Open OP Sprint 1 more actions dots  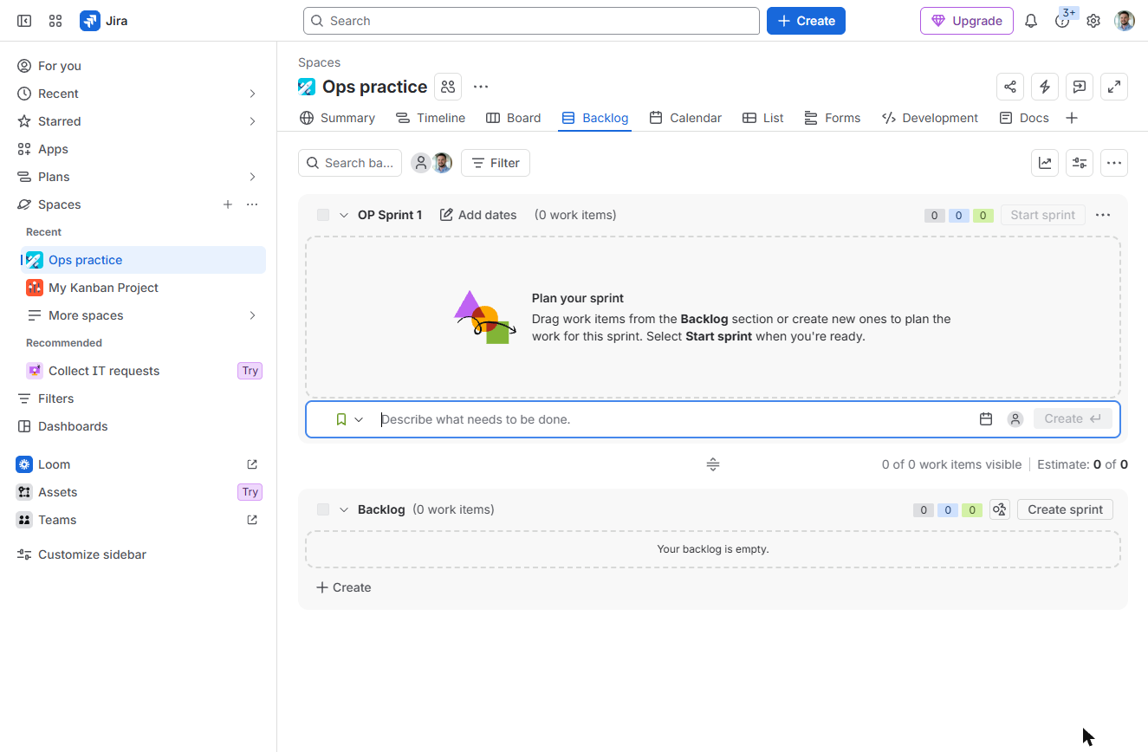pyautogui.click(x=1103, y=215)
